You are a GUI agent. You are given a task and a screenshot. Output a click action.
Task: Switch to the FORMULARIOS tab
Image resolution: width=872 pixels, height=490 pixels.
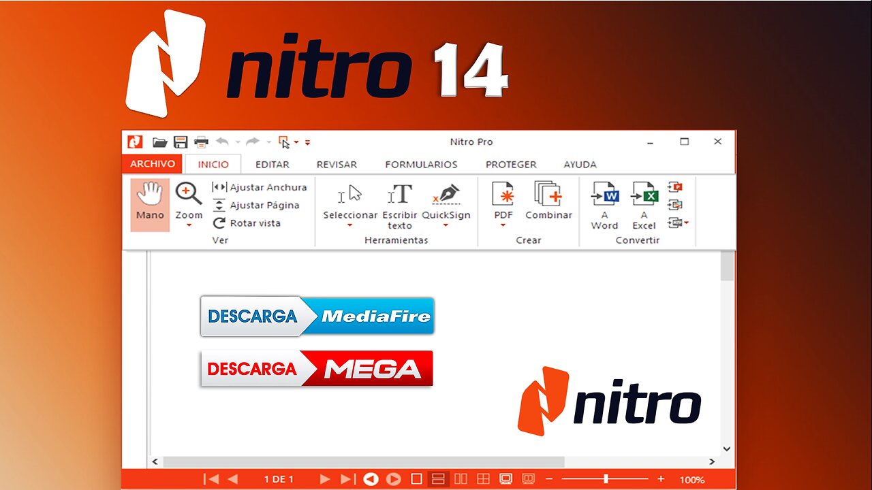pyautogui.click(x=421, y=164)
